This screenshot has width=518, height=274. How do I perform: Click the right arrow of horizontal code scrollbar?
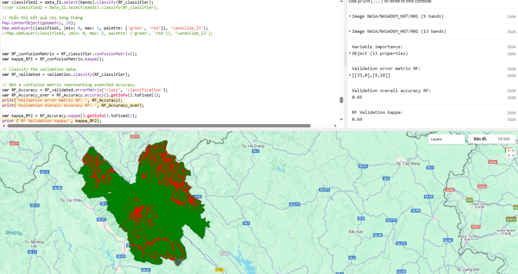335,126
